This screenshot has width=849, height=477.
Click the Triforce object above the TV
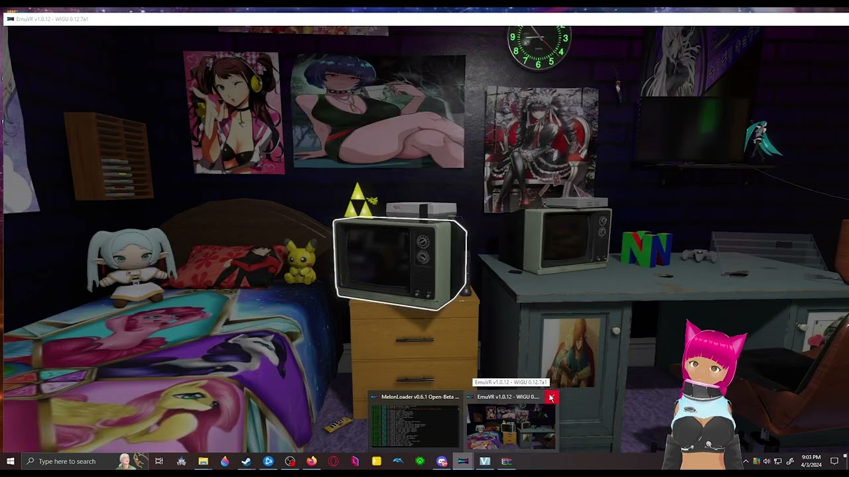(x=358, y=200)
